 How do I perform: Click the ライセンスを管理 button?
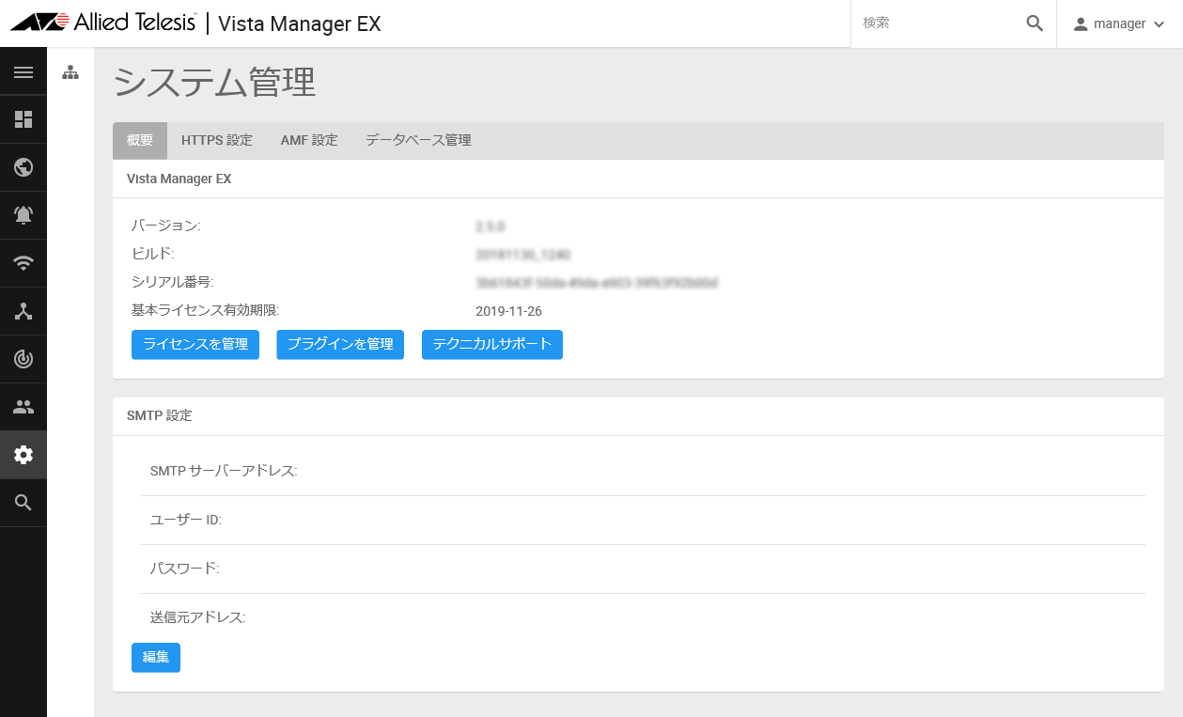tap(195, 345)
